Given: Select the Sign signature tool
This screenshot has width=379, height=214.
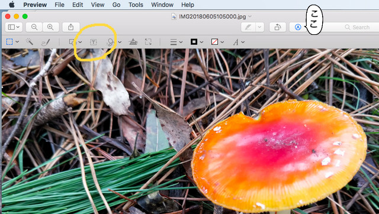Looking at the screenshot, I should click(x=110, y=42).
